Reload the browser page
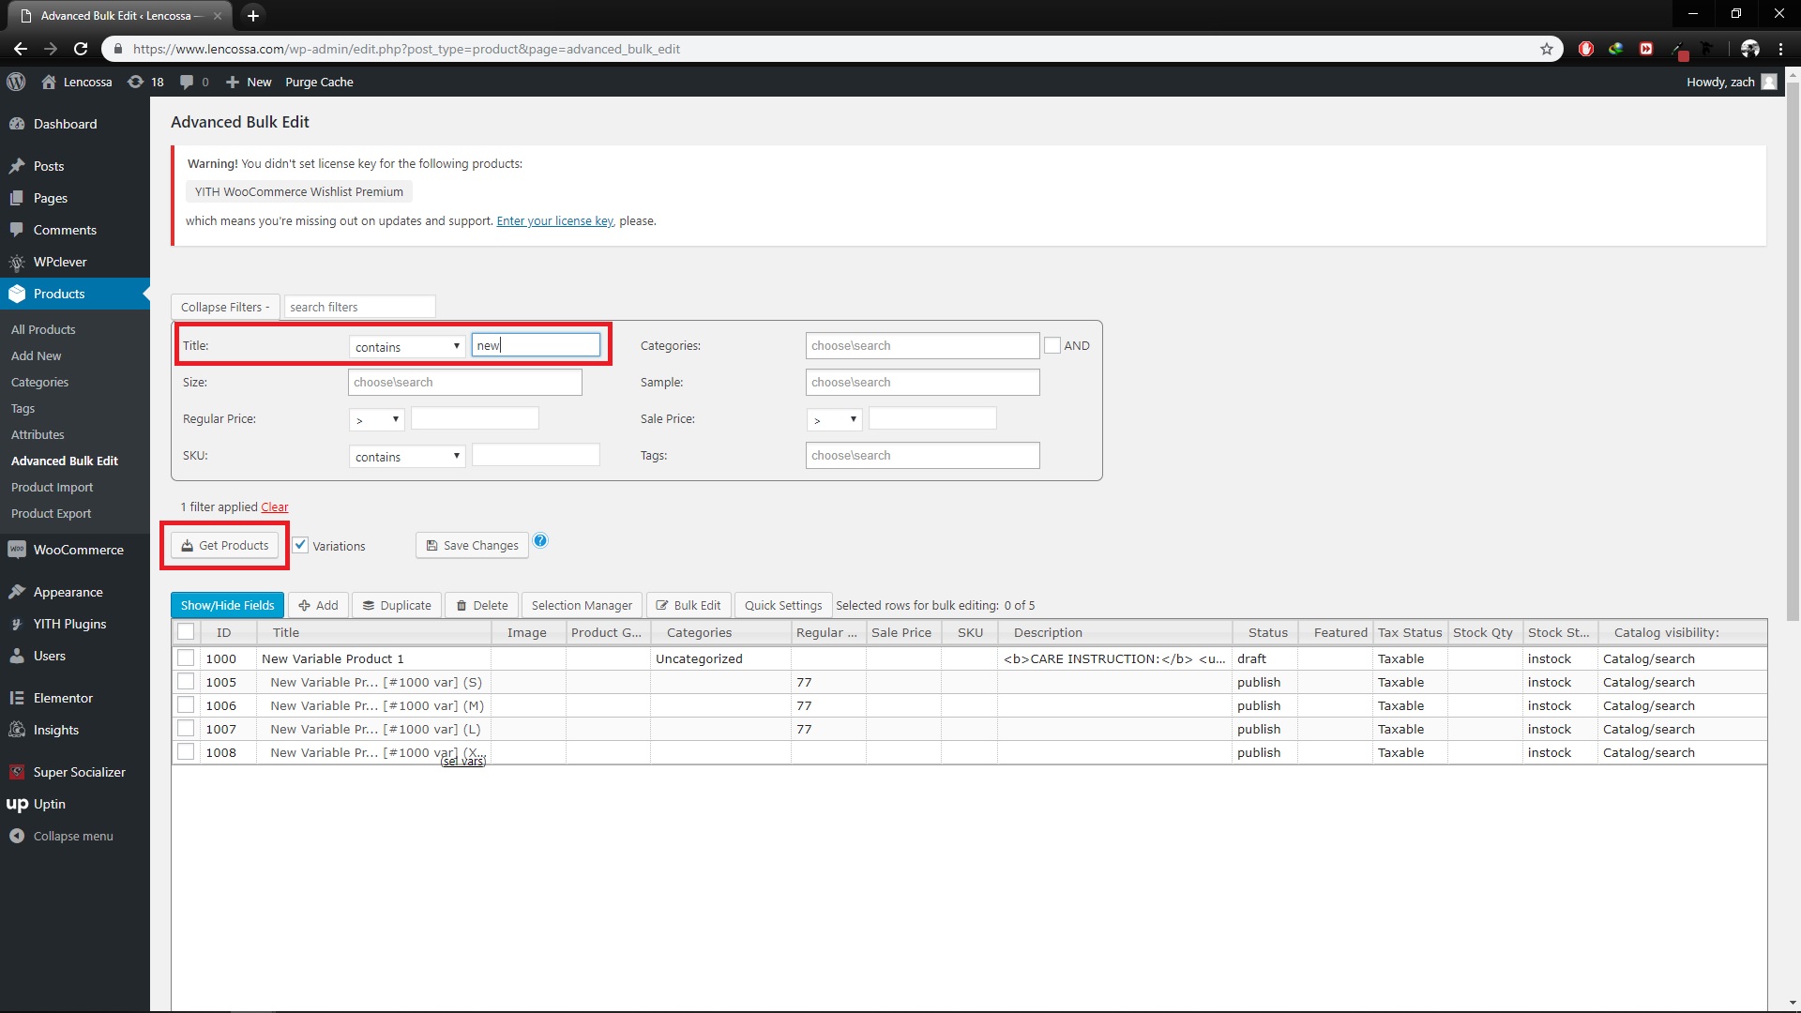1801x1013 pixels. (81, 49)
